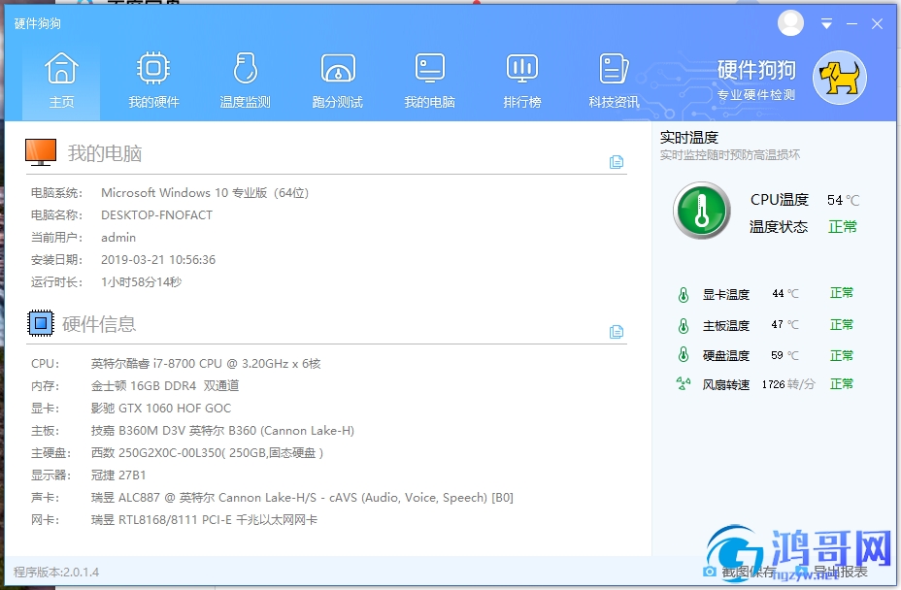Open 跑分测试 benchmark tab
901x590 pixels.
coord(338,81)
